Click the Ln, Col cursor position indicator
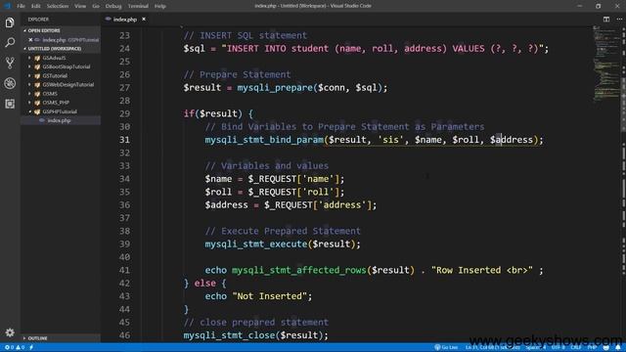626x352 pixels. [x=492, y=347]
